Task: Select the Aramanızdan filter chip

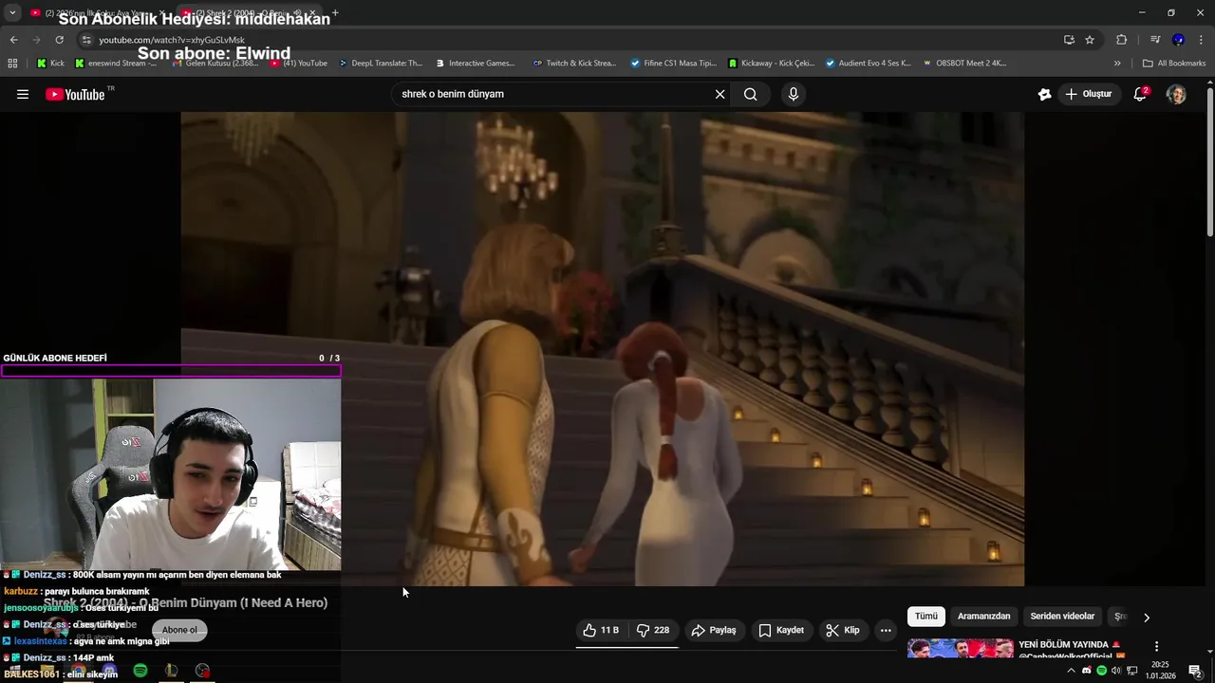Action: coord(983,617)
